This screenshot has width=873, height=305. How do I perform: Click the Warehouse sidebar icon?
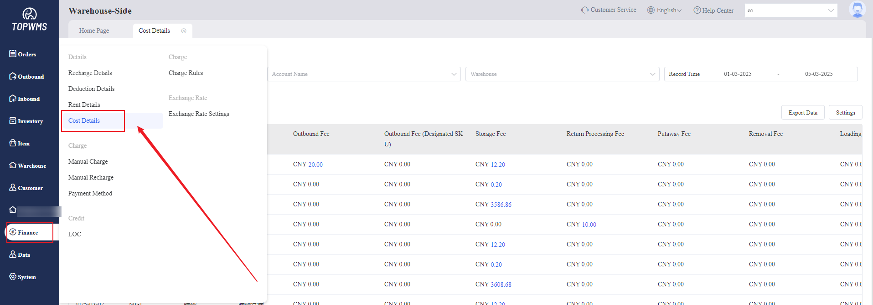pos(13,165)
